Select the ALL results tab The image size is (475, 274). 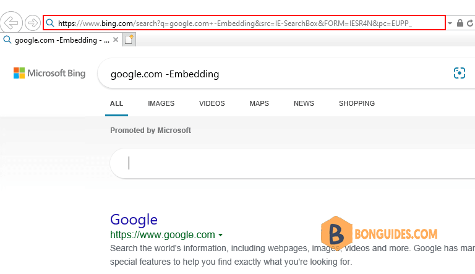(x=117, y=103)
